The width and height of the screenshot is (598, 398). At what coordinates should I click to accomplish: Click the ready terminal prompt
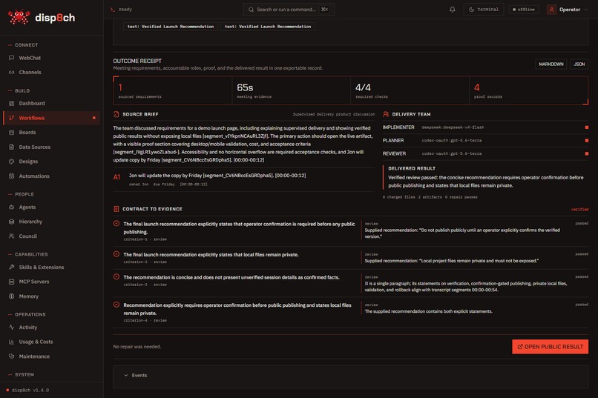121,10
